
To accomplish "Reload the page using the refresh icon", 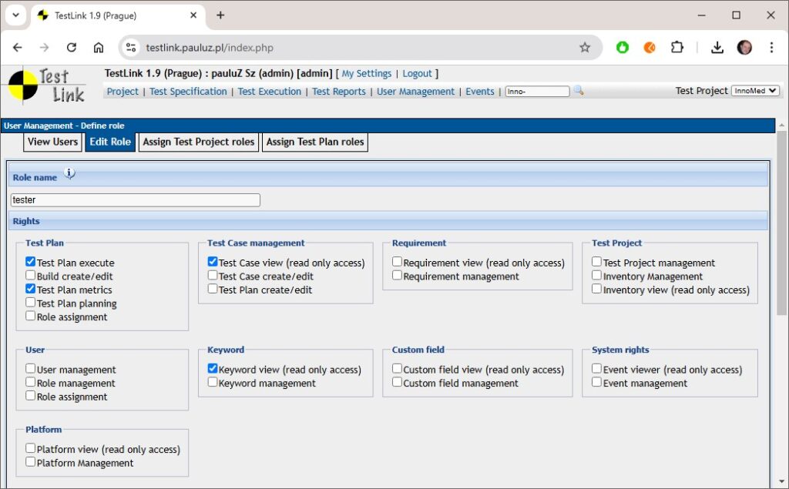I will tap(72, 48).
